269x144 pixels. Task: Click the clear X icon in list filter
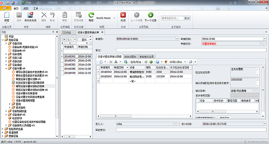(64, 40)
